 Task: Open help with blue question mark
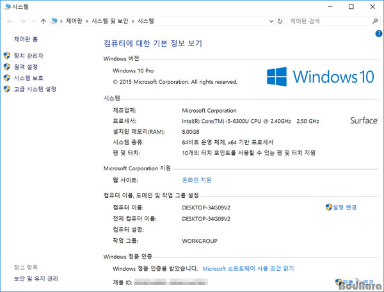click(379, 33)
